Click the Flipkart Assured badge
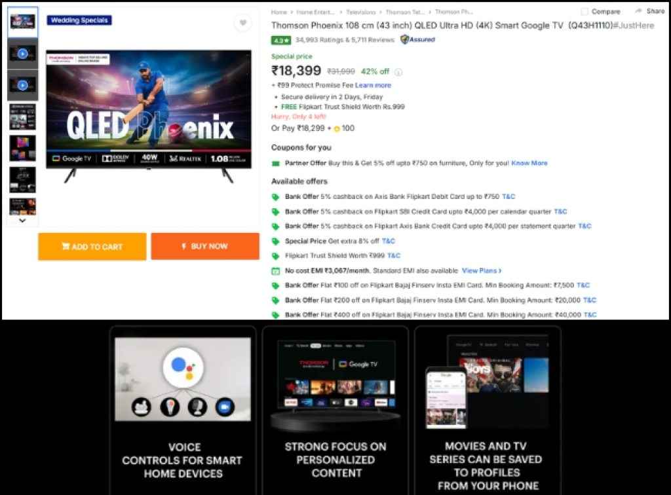Viewport: 671px width, 495px height. (417, 40)
